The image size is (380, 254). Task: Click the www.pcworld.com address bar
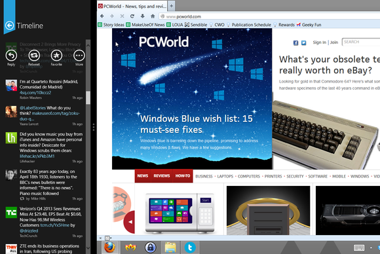pos(269,16)
